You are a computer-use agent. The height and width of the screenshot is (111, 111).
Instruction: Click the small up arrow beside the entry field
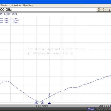pos(98,9)
